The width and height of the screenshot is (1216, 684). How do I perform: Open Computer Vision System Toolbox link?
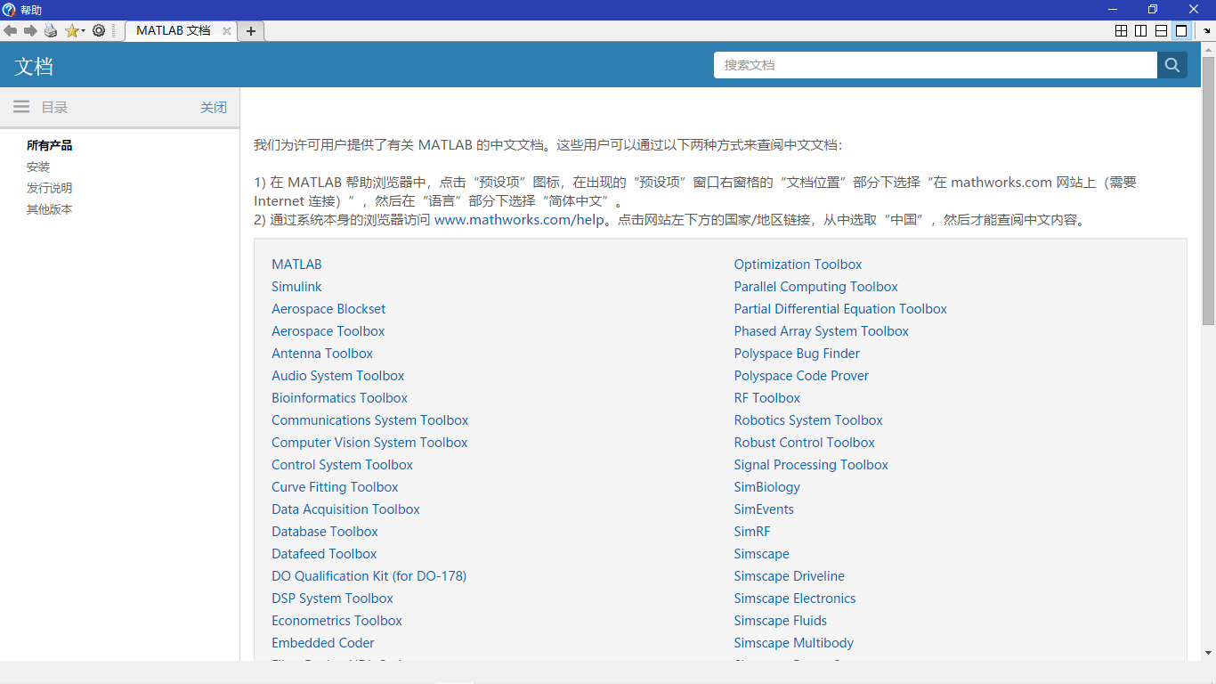click(369, 443)
